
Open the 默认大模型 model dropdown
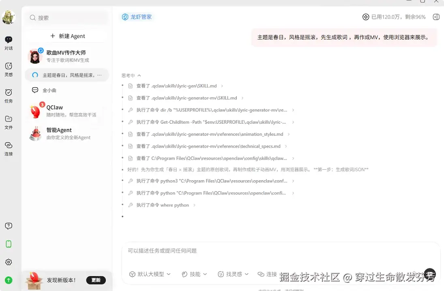click(150, 274)
